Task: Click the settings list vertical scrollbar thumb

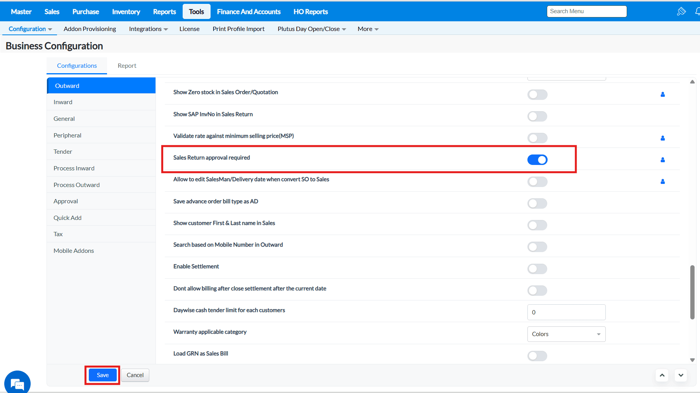Action: 692,292
